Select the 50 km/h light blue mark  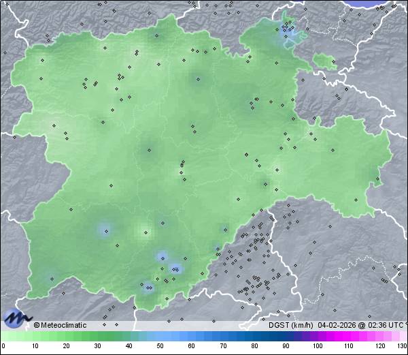[x=160, y=346]
